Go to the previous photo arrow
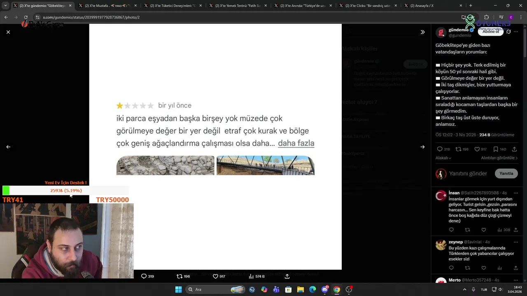Viewport: 527px width, 296px height. pyautogui.click(x=8, y=147)
